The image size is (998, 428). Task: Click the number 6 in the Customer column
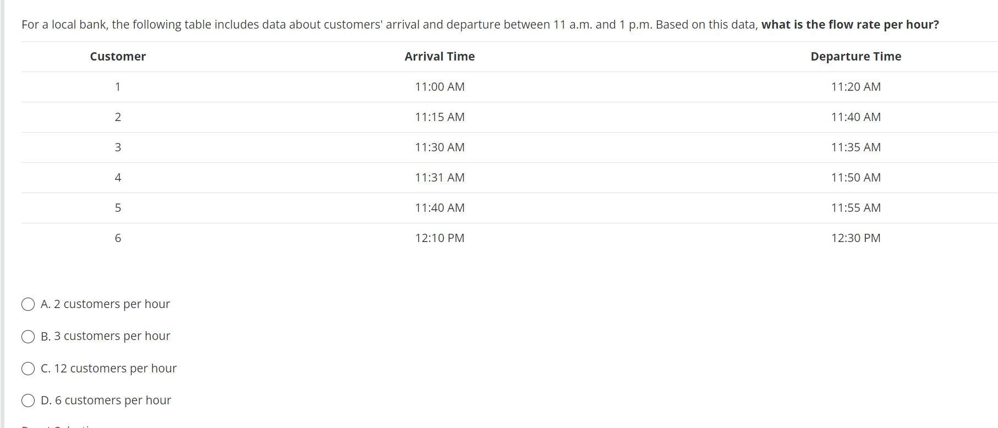click(117, 238)
